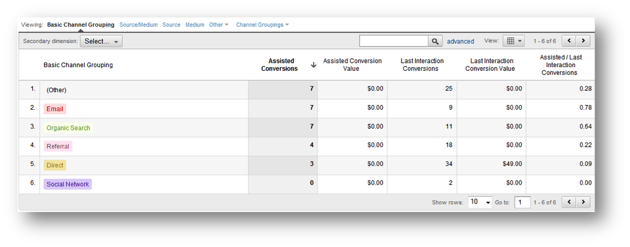Select Basic Channel Grouping view
The image size is (630, 247).
pyautogui.click(x=80, y=25)
